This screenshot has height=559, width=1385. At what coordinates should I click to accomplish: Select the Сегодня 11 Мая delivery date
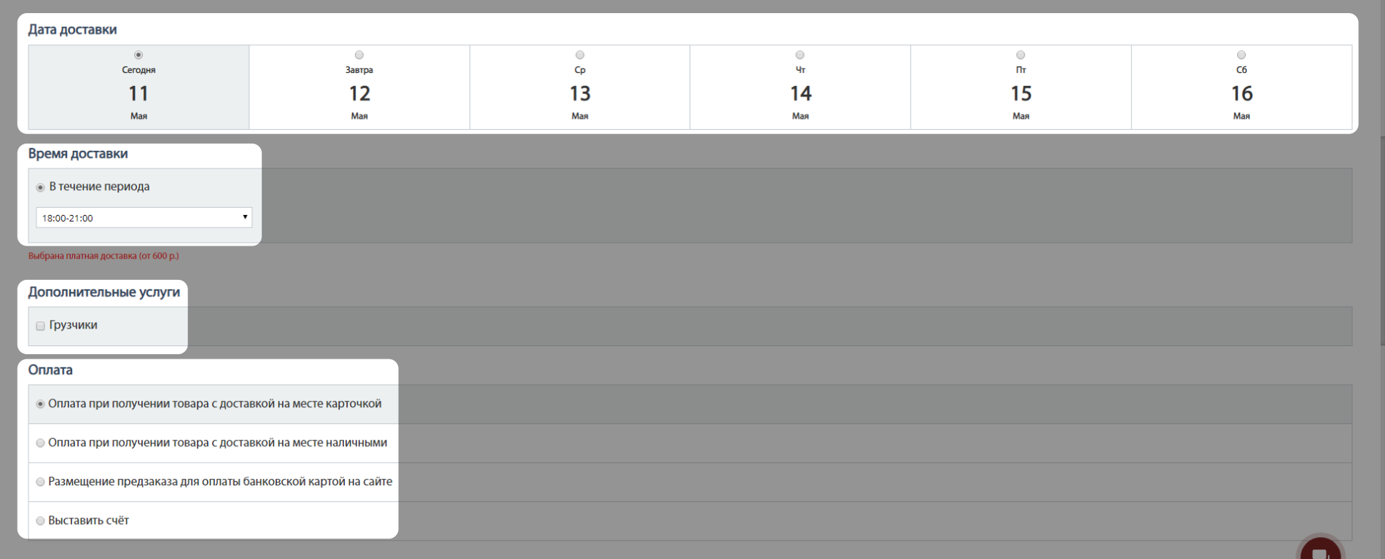(x=138, y=55)
